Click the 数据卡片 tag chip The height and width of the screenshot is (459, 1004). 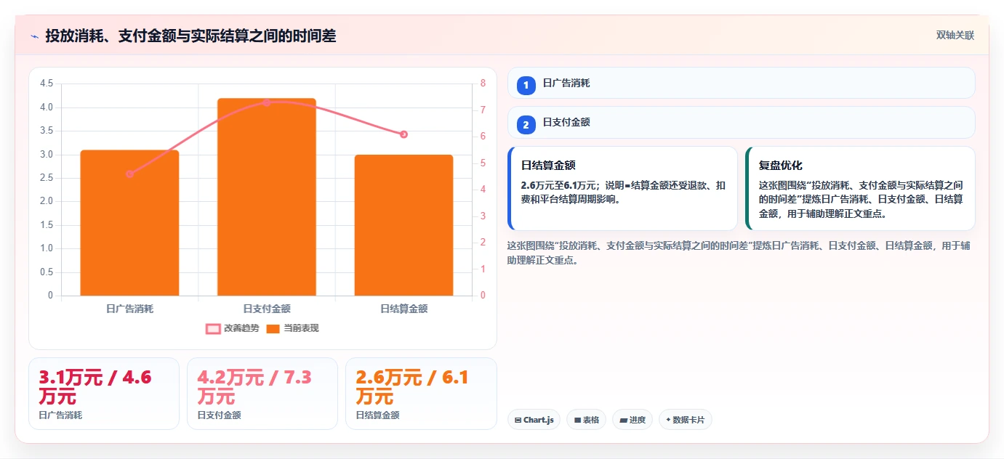(685, 420)
